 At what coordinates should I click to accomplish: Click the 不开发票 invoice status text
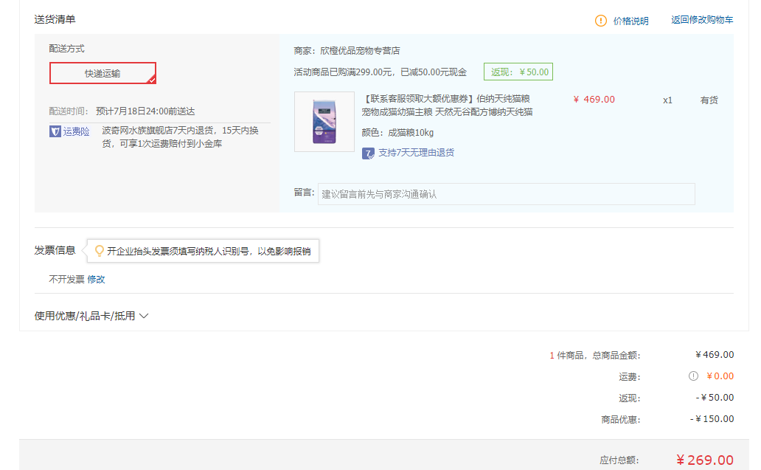click(66, 279)
